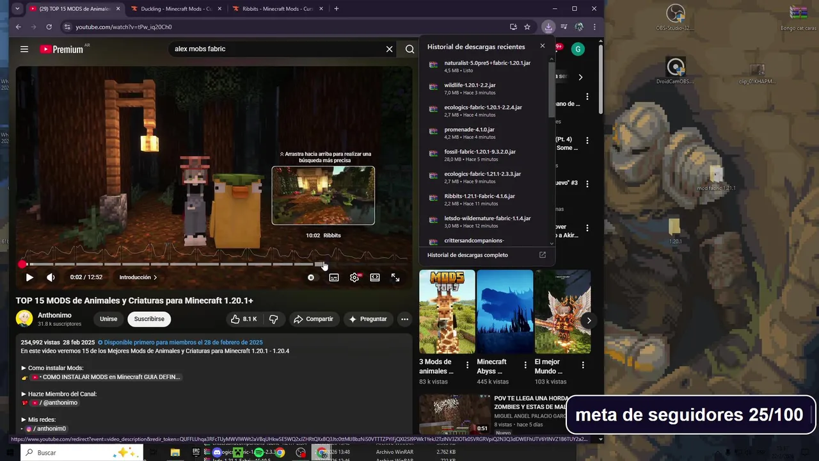Click the Preguntar button
This screenshot has width=819, height=461.
click(x=367, y=319)
